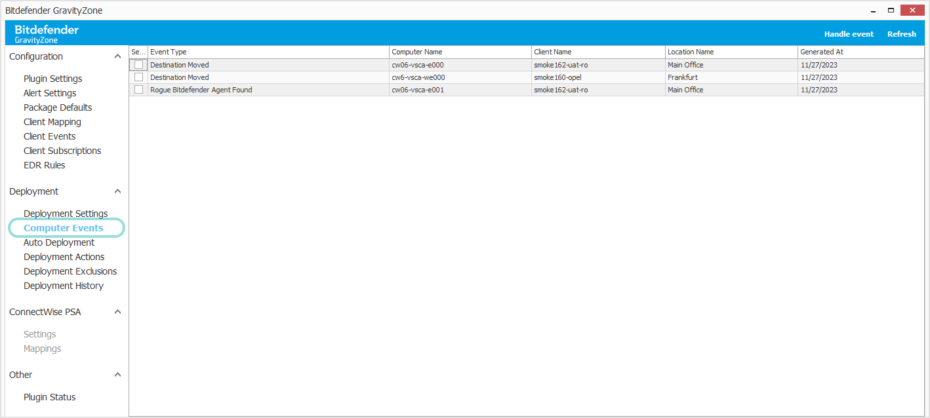Viewport: 930px width, 418px height.
Task: Open EDR Rules
Action: point(44,164)
